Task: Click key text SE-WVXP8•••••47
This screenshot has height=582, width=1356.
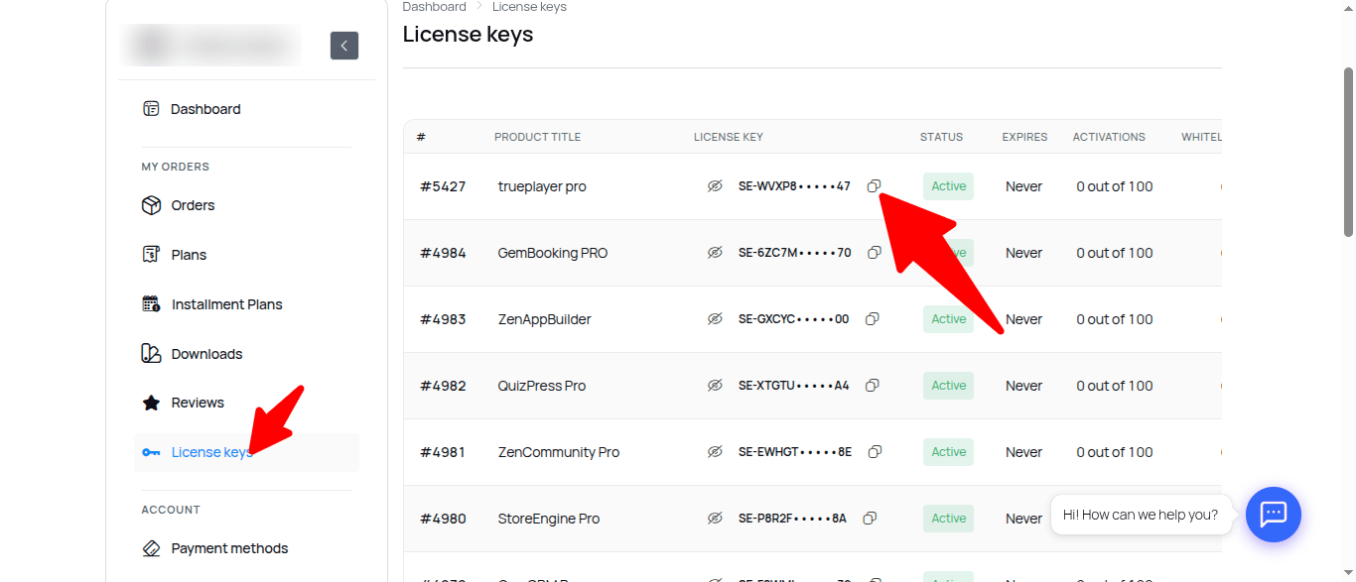Action: click(x=794, y=186)
